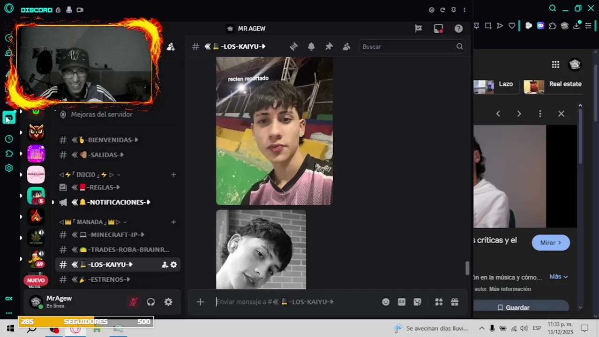Open emoji picker in message bar
This screenshot has width=599, height=337.
point(386,302)
